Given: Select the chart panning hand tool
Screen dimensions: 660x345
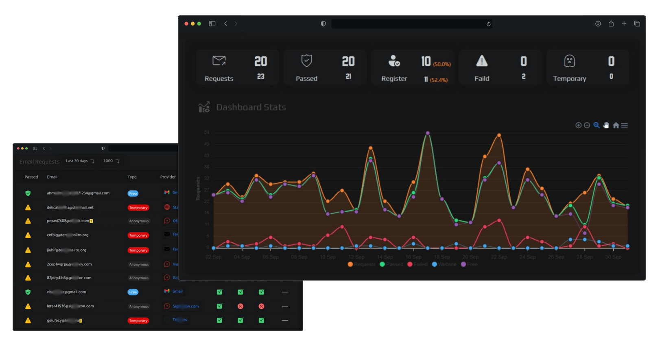Looking at the screenshot, I should pos(606,125).
